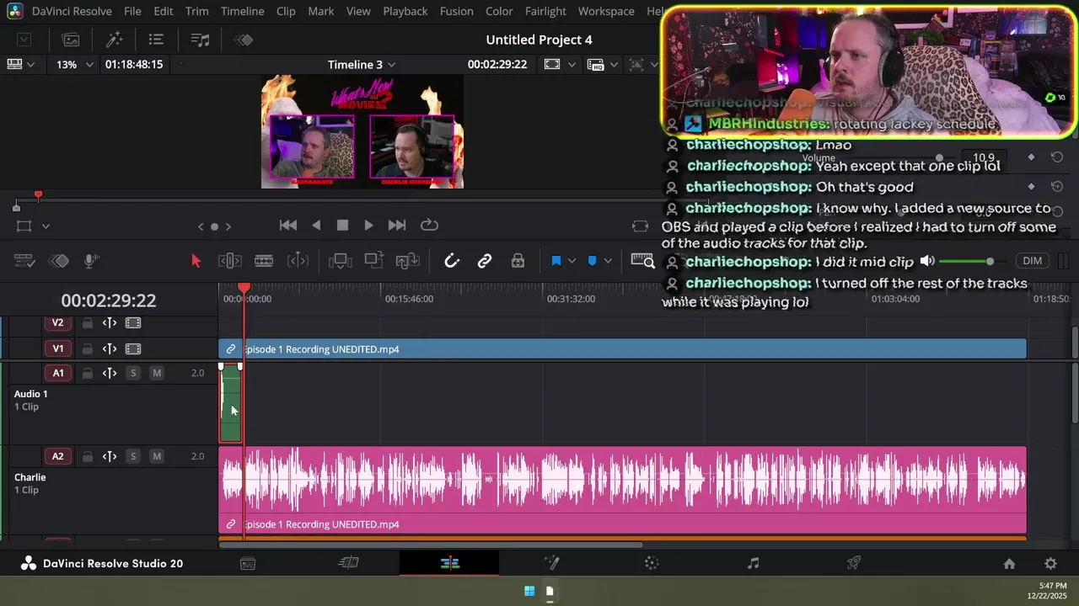Image resolution: width=1079 pixels, height=606 pixels.
Task: Open the viewer zoom 13% dropdown
Action: (x=74, y=64)
